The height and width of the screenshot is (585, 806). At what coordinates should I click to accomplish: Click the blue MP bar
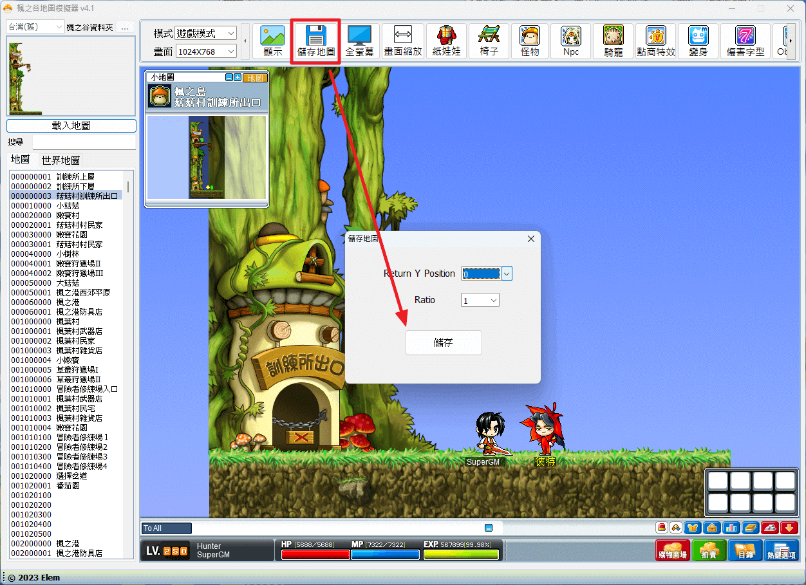(x=385, y=555)
